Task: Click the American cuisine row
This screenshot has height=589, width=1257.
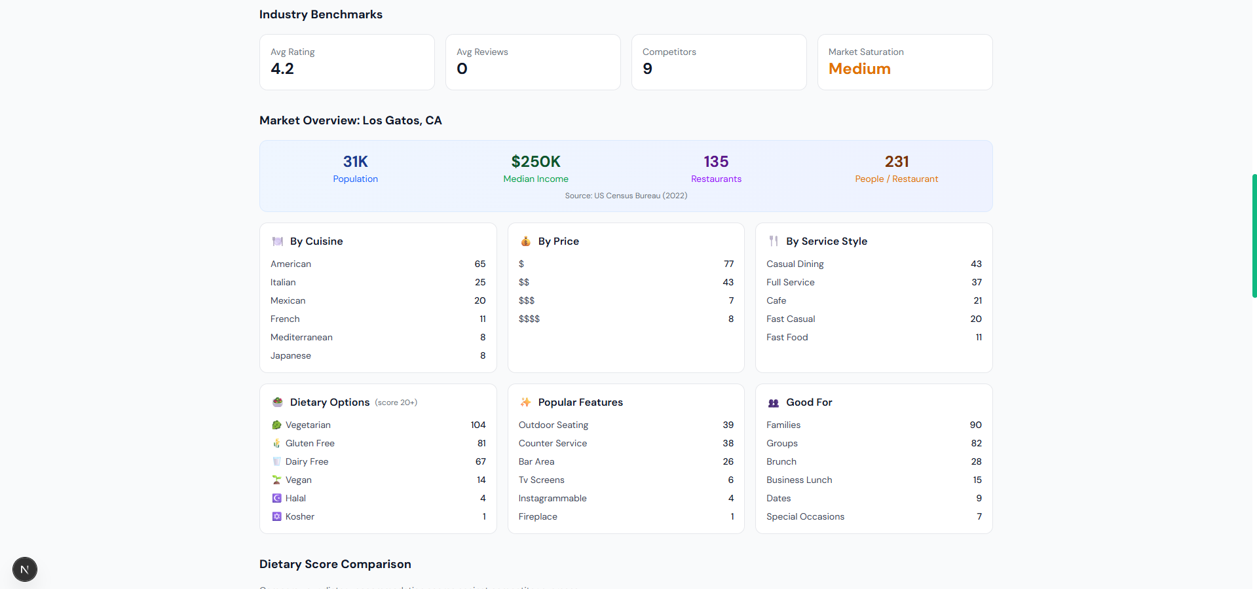Action: 377,264
